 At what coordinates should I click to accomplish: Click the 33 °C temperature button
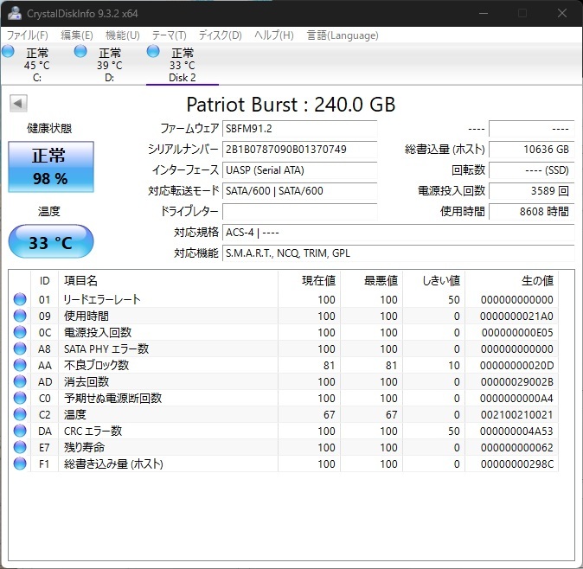coord(51,241)
